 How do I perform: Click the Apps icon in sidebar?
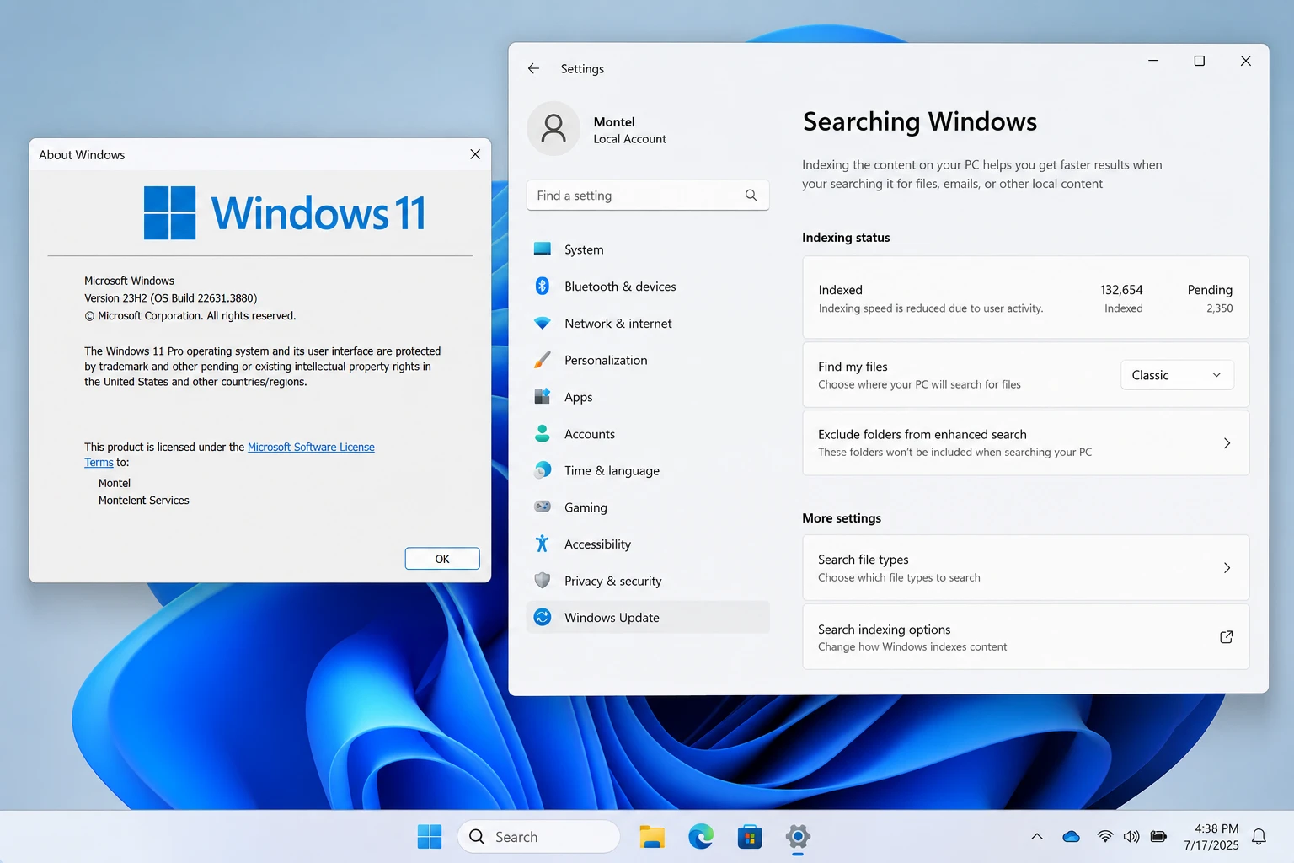543,397
